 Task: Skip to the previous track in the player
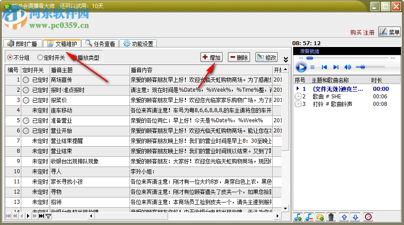coord(324,67)
